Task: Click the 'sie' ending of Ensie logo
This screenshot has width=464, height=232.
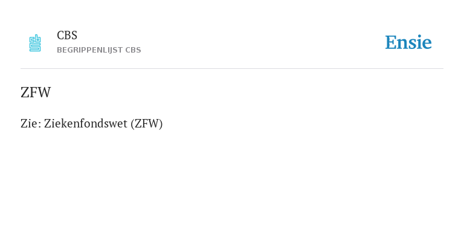Action: 420,42
